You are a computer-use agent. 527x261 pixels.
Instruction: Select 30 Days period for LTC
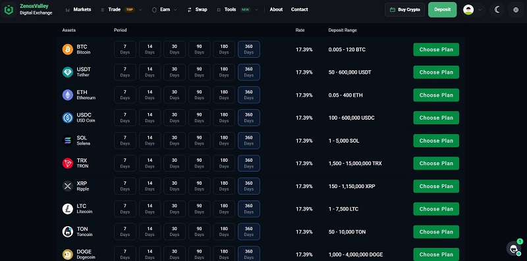[175, 209]
